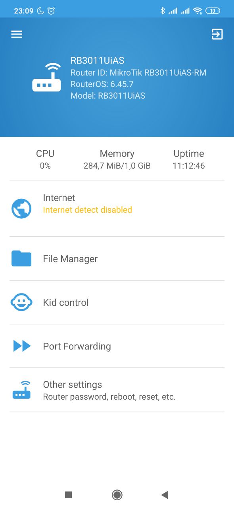Select the Memory usage stat

click(x=117, y=159)
